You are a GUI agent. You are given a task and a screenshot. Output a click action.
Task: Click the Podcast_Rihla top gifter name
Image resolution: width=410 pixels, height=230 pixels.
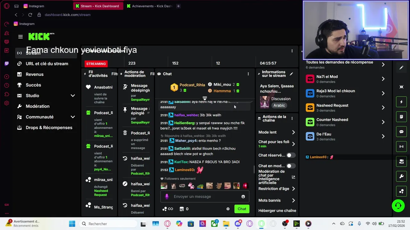tap(192, 85)
